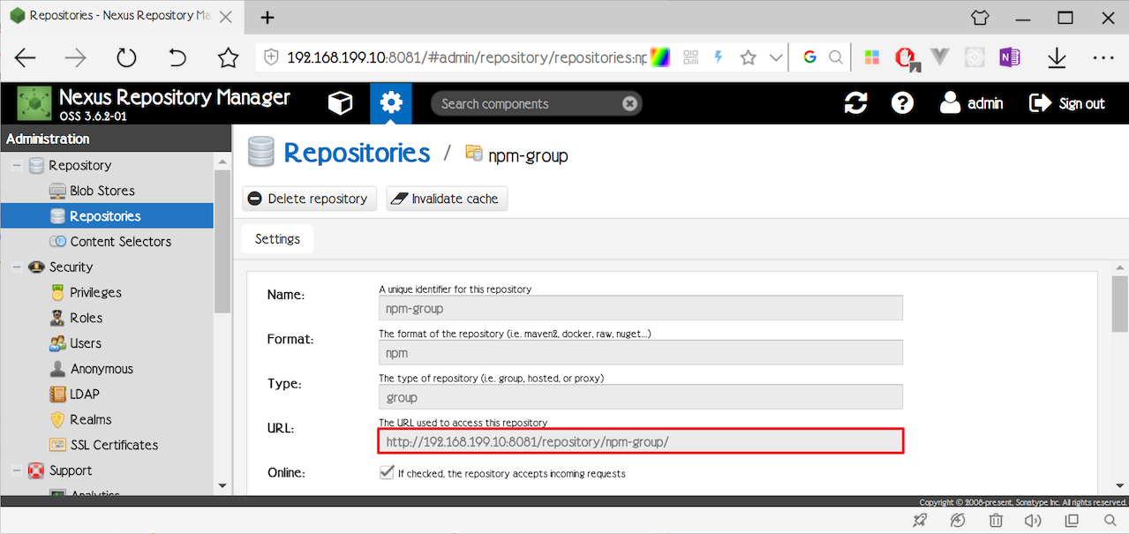Viewport: 1129px width, 534px height.
Task: Toggle the Online checkbox
Action: pyautogui.click(x=387, y=472)
